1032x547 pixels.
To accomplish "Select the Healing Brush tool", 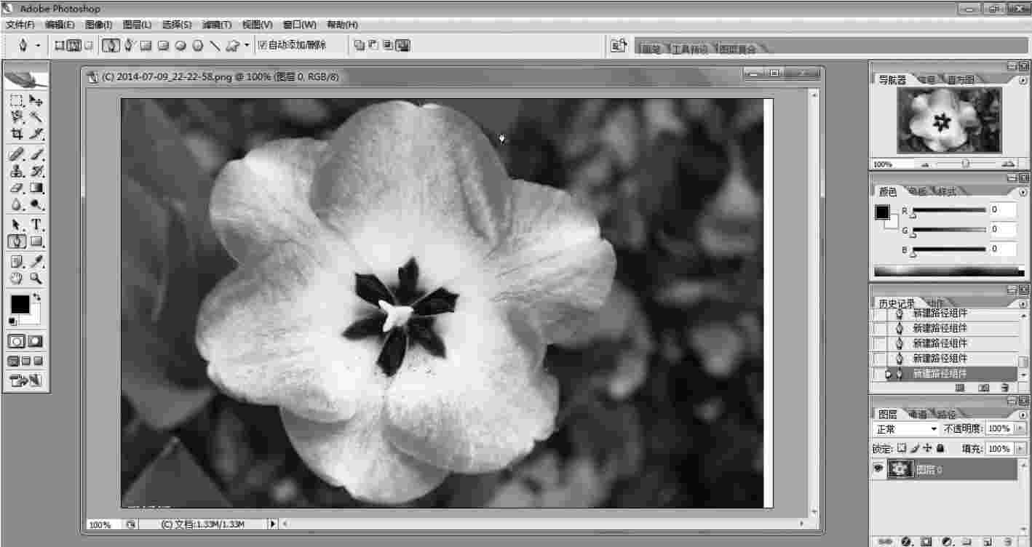I will coord(17,154).
